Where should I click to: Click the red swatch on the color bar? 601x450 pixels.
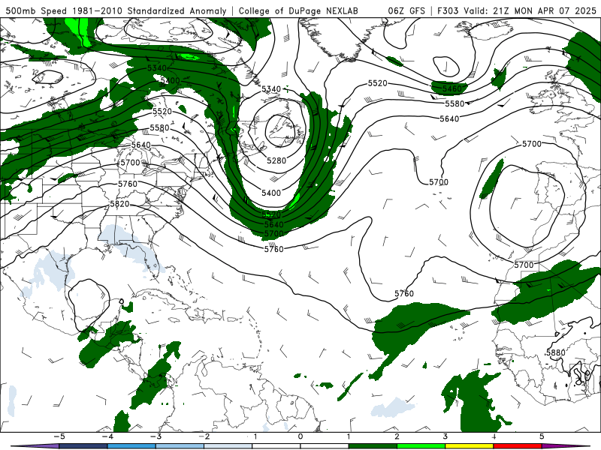518,446
